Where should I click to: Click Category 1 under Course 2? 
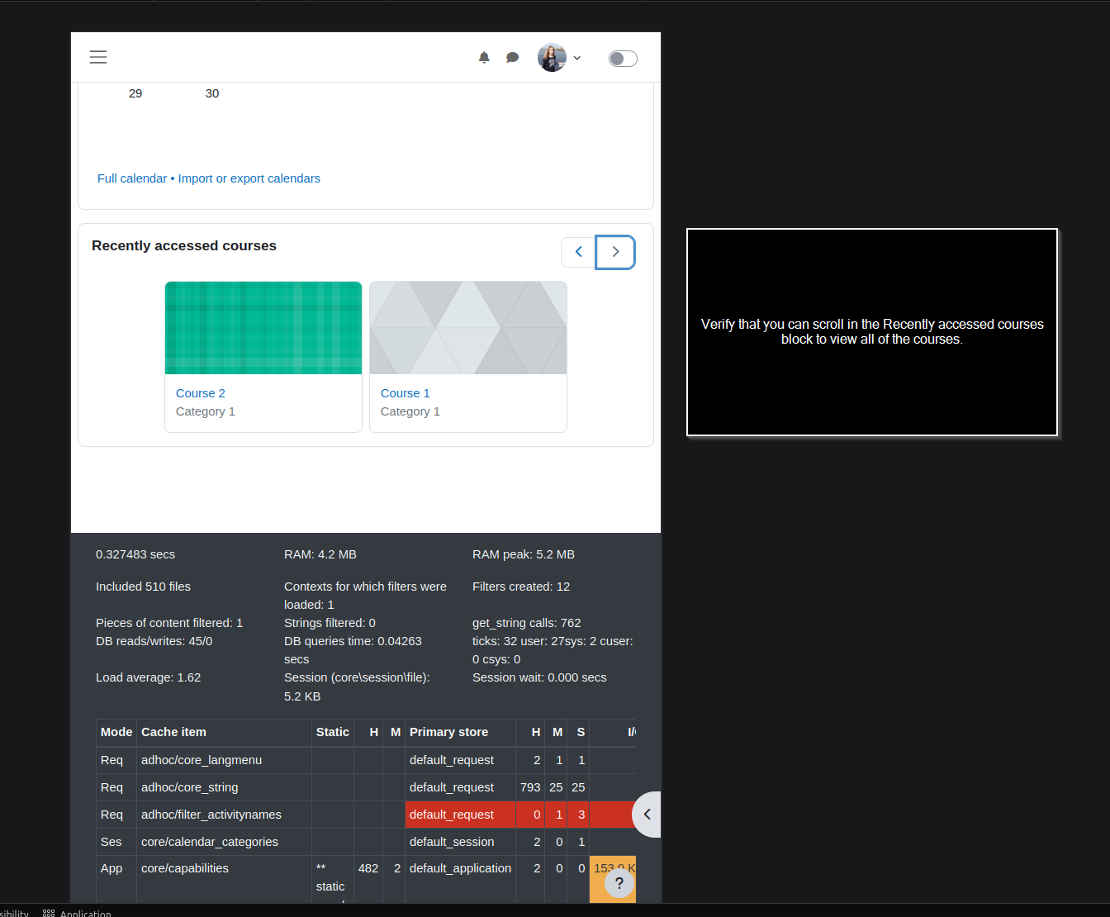tap(206, 411)
